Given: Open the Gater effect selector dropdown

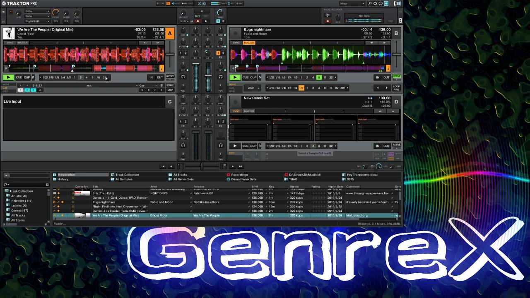Looking at the screenshot, I should tap(37, 16).
